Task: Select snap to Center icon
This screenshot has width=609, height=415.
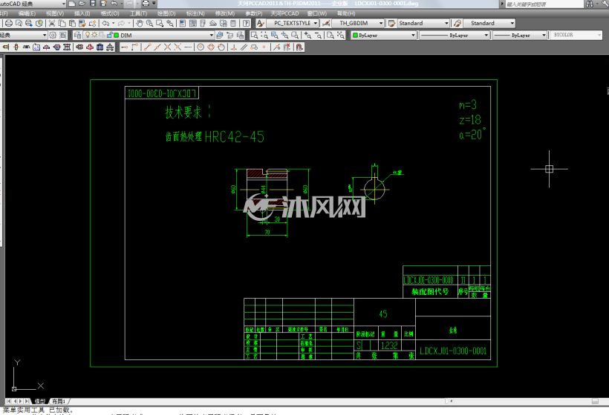Action: tap(201, 47)
